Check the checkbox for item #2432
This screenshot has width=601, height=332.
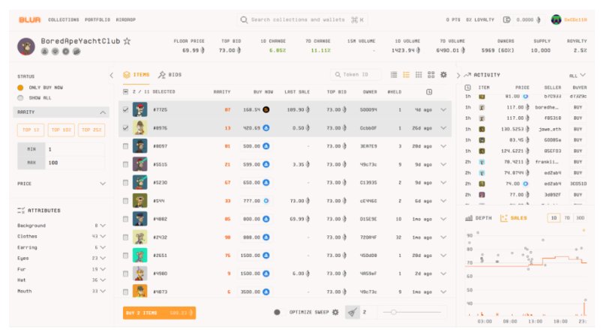pyautogui.click(x=126, y=238)
